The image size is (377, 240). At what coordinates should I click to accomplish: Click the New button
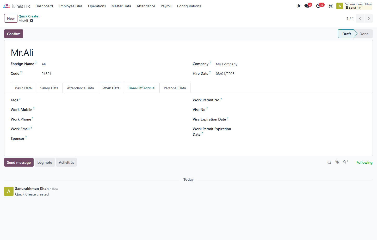[11, 18]
